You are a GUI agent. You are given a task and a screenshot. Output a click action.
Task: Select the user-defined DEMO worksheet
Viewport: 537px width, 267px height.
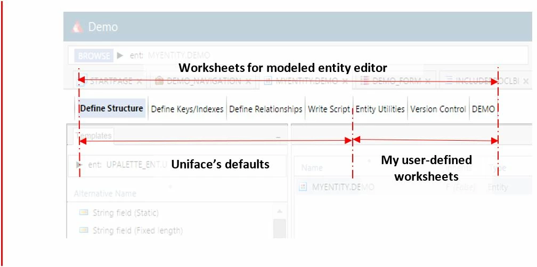[x=483, y=109]
